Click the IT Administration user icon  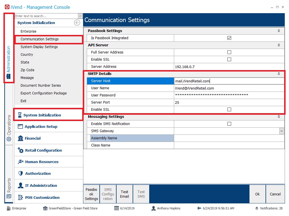click(x=20, y=185)
